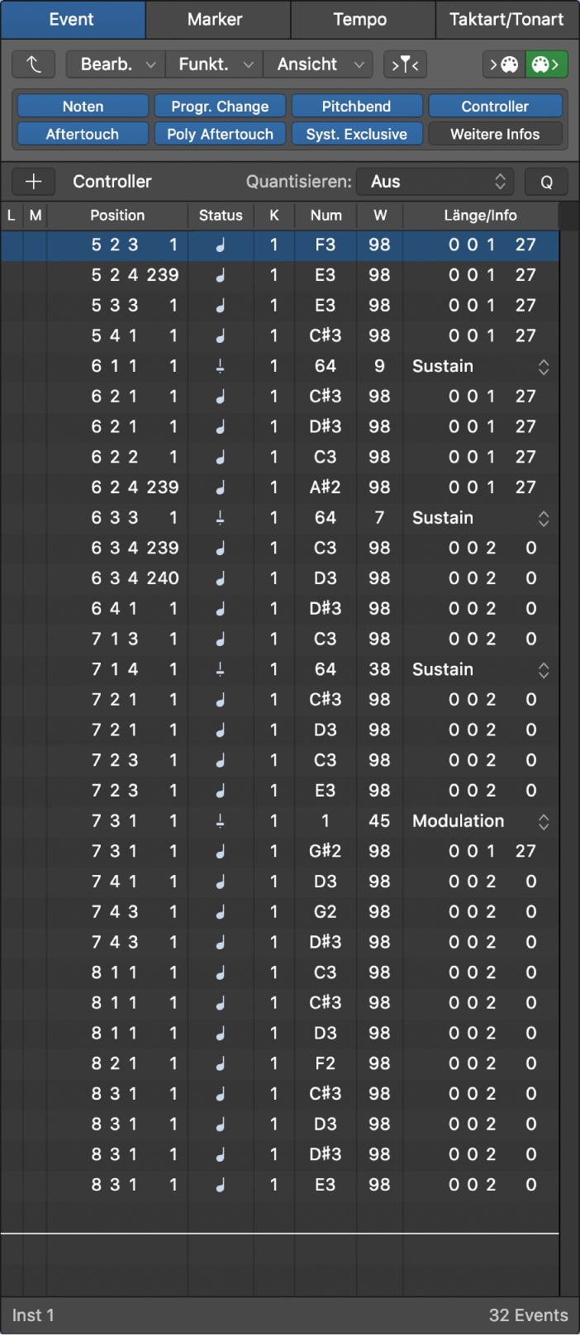Toggle the Catch playhead filter icon
The width and height of the screenshot is (580, 1336).
[405, 64]
